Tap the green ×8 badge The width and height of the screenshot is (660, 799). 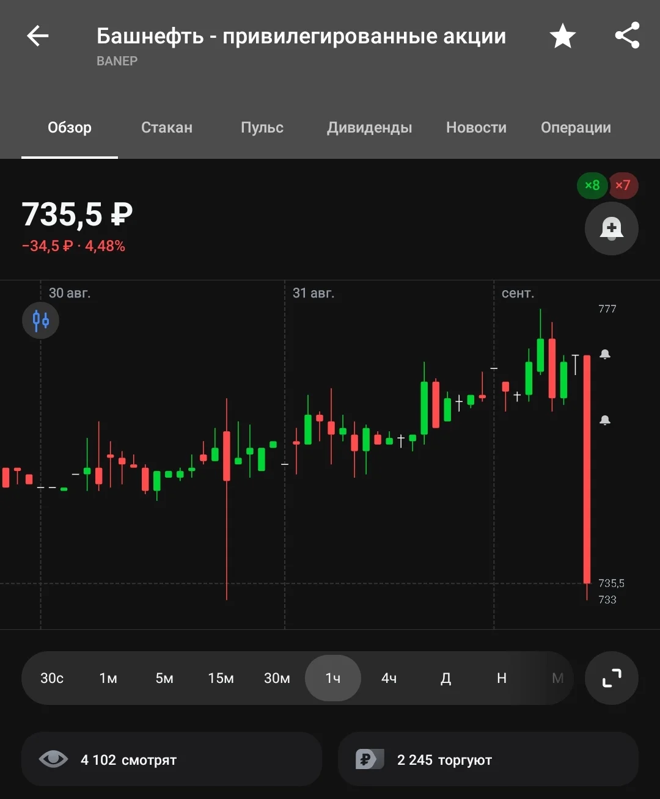pos(592,185)
